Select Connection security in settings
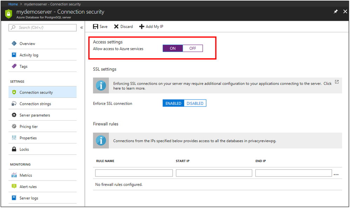The image size is (350, 208). click(x=42, y=92)
